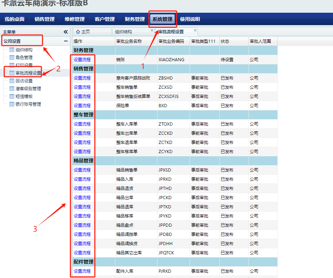
Task: Close the 组织结构 tab
Action: click(152, 30)
